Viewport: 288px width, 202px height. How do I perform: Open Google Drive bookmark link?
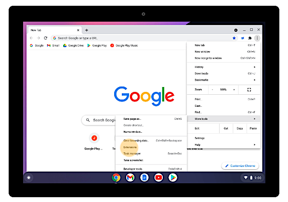[73, 46]
